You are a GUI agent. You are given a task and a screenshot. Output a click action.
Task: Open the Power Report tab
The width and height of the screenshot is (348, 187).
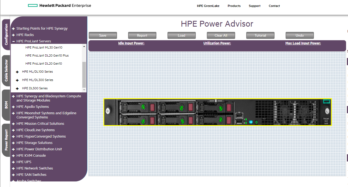pyautogui.click(x=6, y=140)
